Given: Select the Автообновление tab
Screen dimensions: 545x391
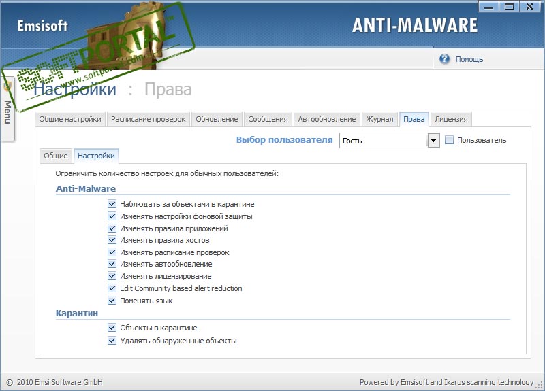Looking at the screenshot, I should [327, 120].
